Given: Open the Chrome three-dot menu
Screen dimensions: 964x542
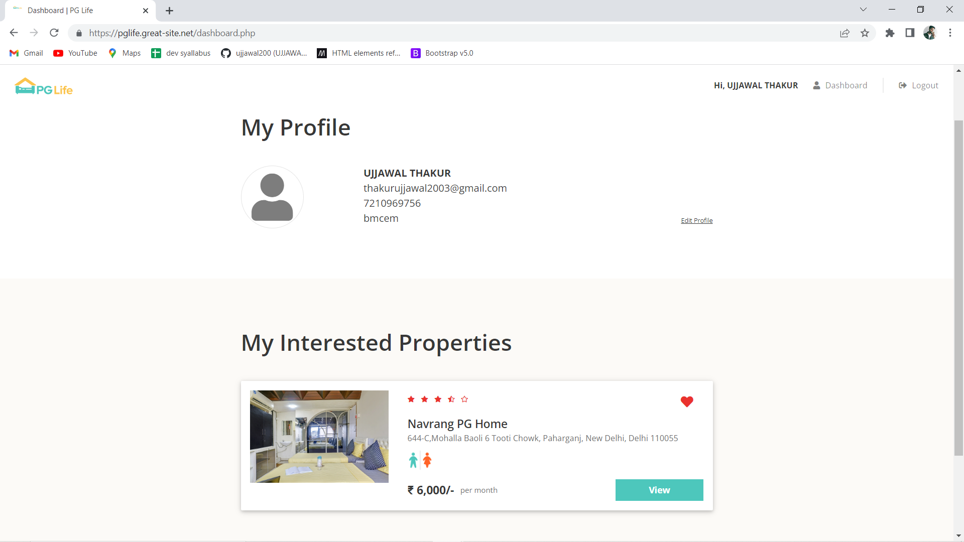Looking at the screenshot, I should click(x=950, y=33).
